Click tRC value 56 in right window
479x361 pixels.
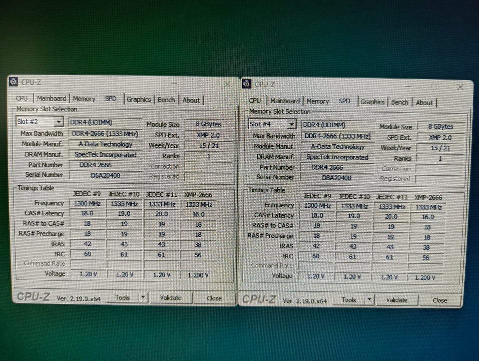[426, 257]
